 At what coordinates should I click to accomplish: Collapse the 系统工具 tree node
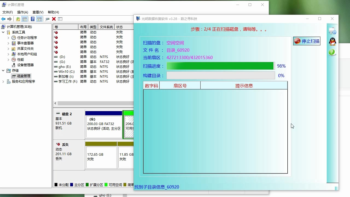point(3,32)
